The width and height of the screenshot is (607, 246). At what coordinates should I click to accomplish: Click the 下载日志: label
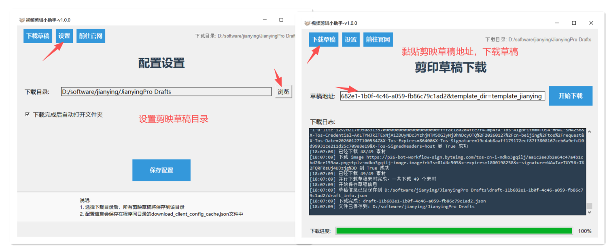coord(323,122)
